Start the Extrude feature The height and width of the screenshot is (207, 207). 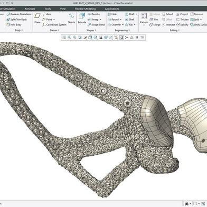tap(82, 18)
